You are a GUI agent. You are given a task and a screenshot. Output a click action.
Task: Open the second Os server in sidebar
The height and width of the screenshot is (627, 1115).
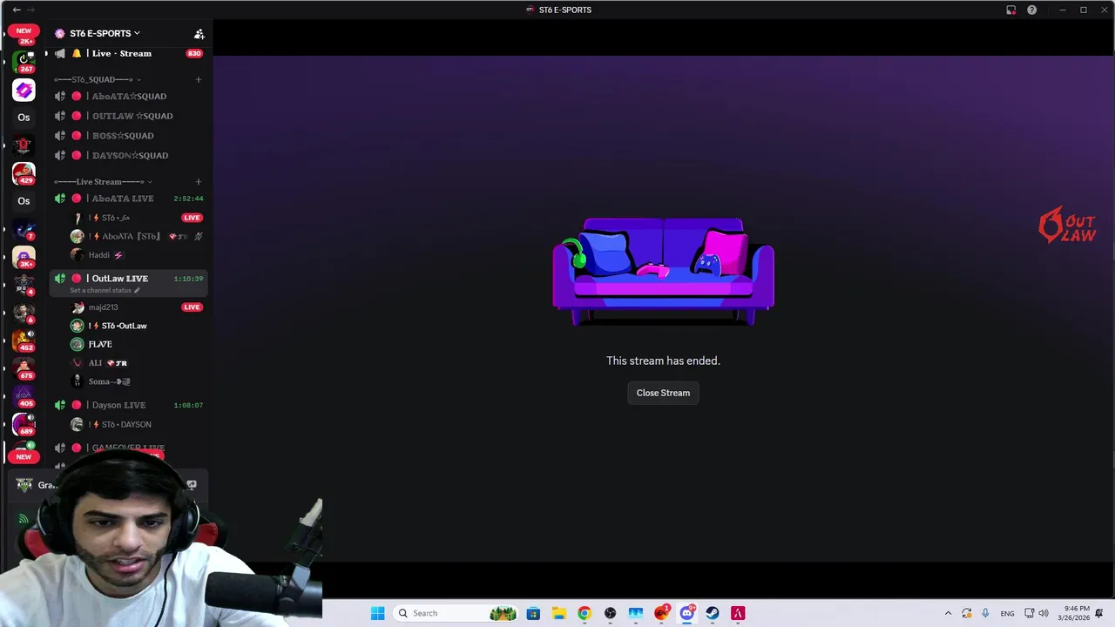24,201
